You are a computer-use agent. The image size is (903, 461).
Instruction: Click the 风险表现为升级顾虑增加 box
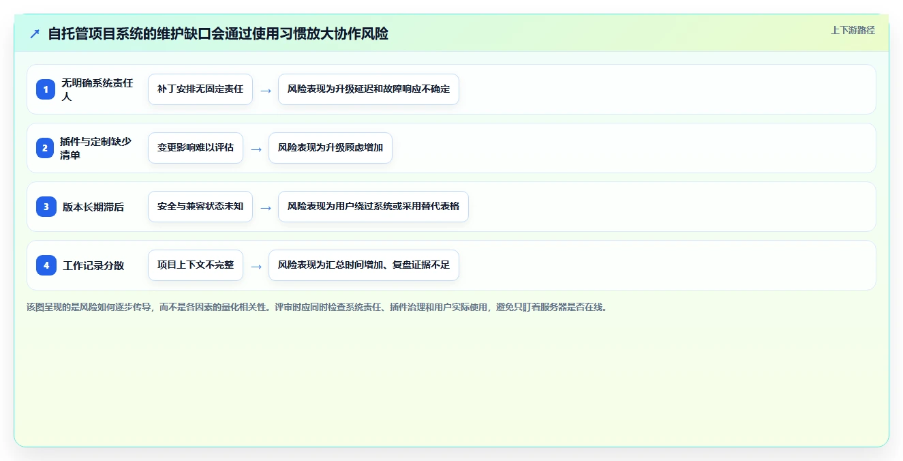pyautogui.click(x=331, y=148)
